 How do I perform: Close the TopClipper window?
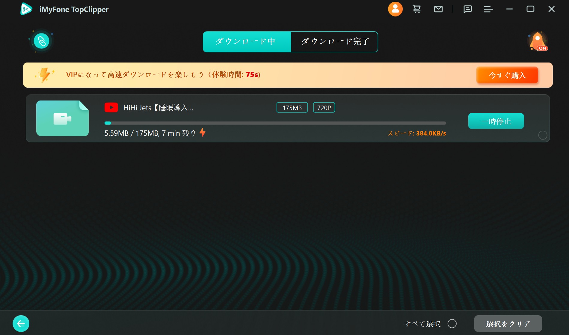(551, 9)
